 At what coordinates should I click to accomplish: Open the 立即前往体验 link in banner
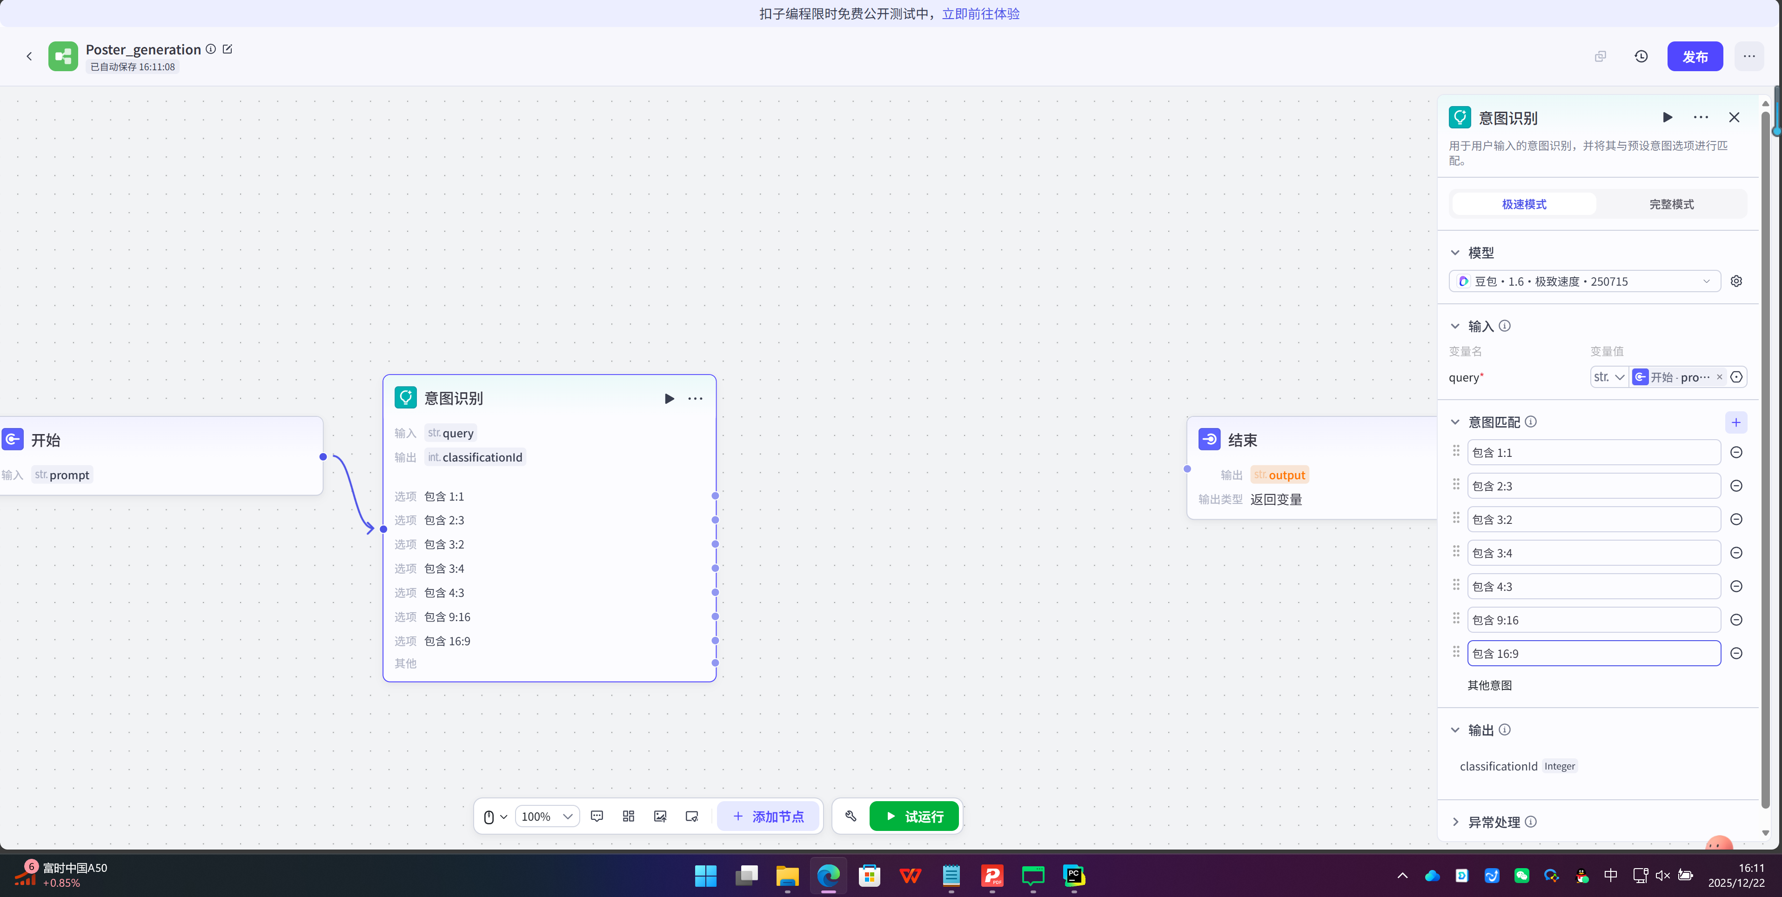pos(980,13)
